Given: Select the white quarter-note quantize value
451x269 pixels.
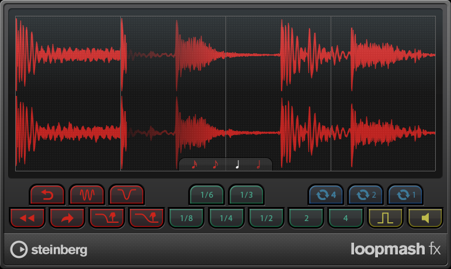Looking at the screenshot, I should [x=237, y=165].
